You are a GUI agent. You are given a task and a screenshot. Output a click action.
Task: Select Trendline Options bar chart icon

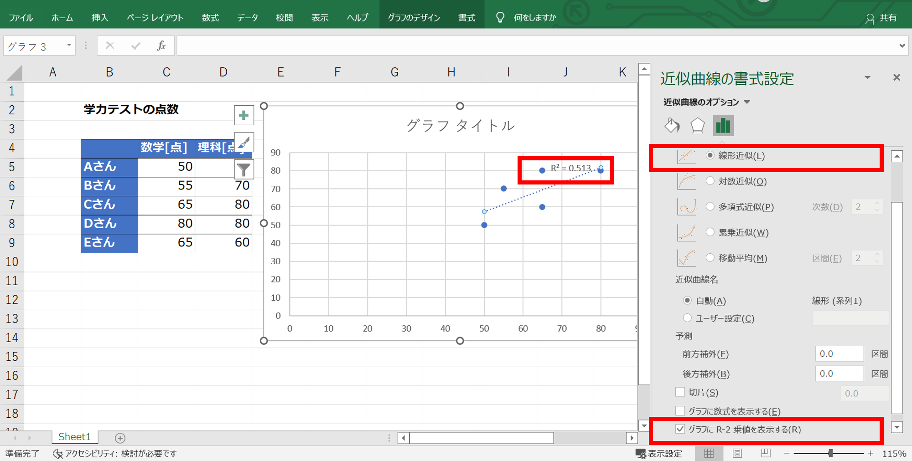pos(723,125)
